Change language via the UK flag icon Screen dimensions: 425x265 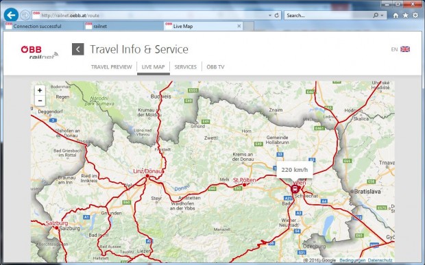(405, 49)
